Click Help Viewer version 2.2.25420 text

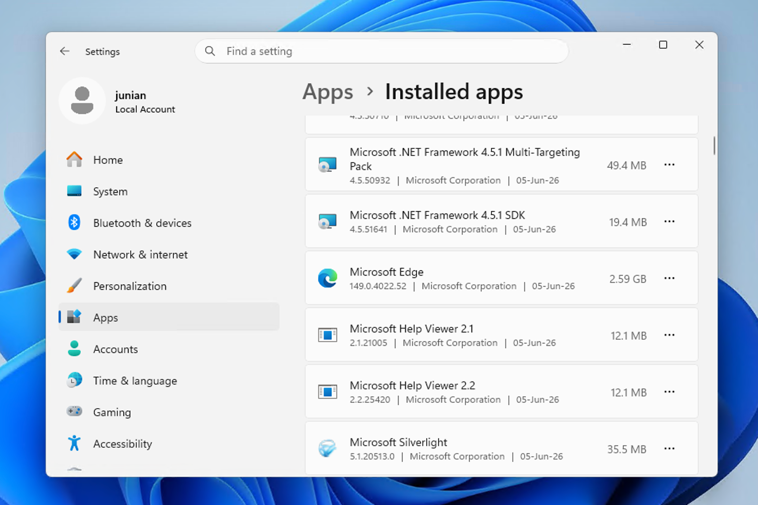pos(370,400)
